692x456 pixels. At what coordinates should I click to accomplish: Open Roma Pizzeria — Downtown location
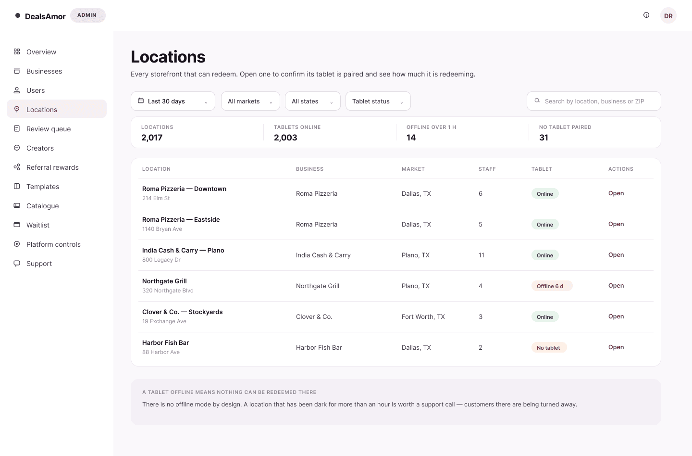(616, 193)
